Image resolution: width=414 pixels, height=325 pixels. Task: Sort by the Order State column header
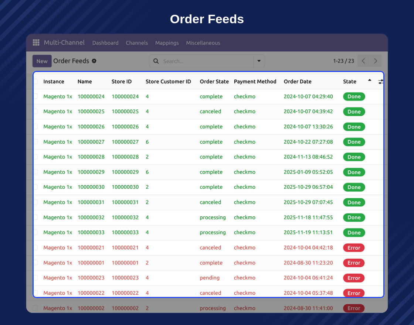pos(214,82)
